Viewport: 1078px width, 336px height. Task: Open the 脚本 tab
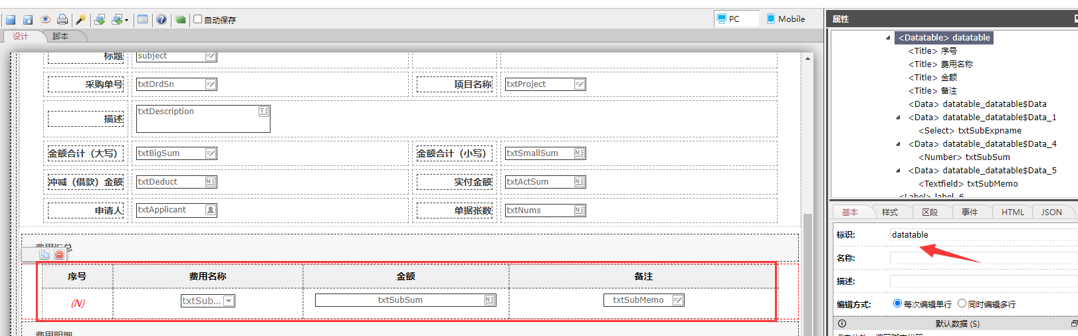coord(60,36)
